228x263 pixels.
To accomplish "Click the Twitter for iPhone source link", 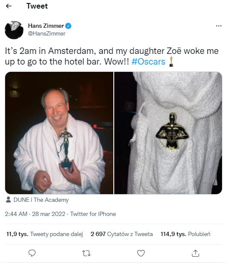I will click(93, 214).
